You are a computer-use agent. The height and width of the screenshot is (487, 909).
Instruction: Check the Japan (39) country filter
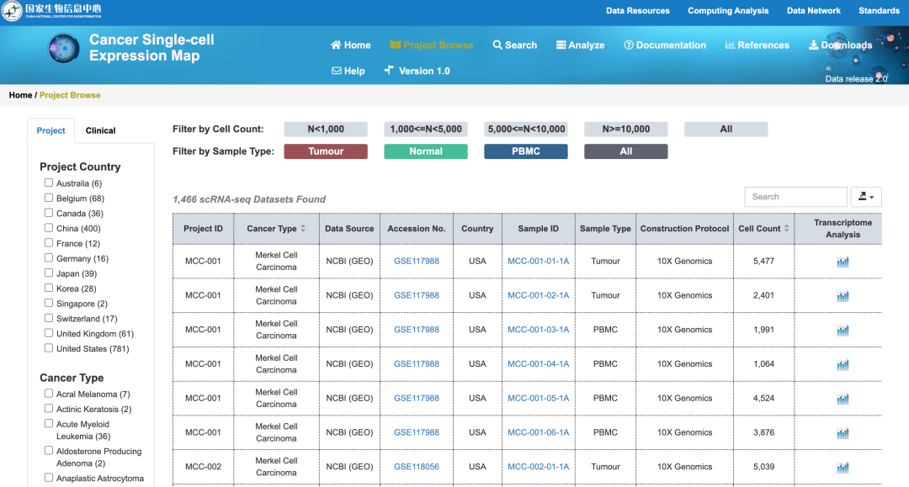click(49, 273)
